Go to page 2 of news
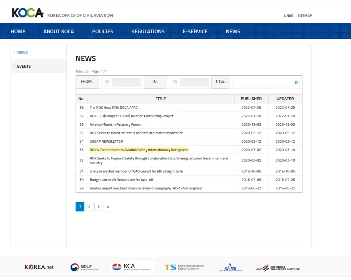Screen dimensions: 351x280 tap(89, 206)
